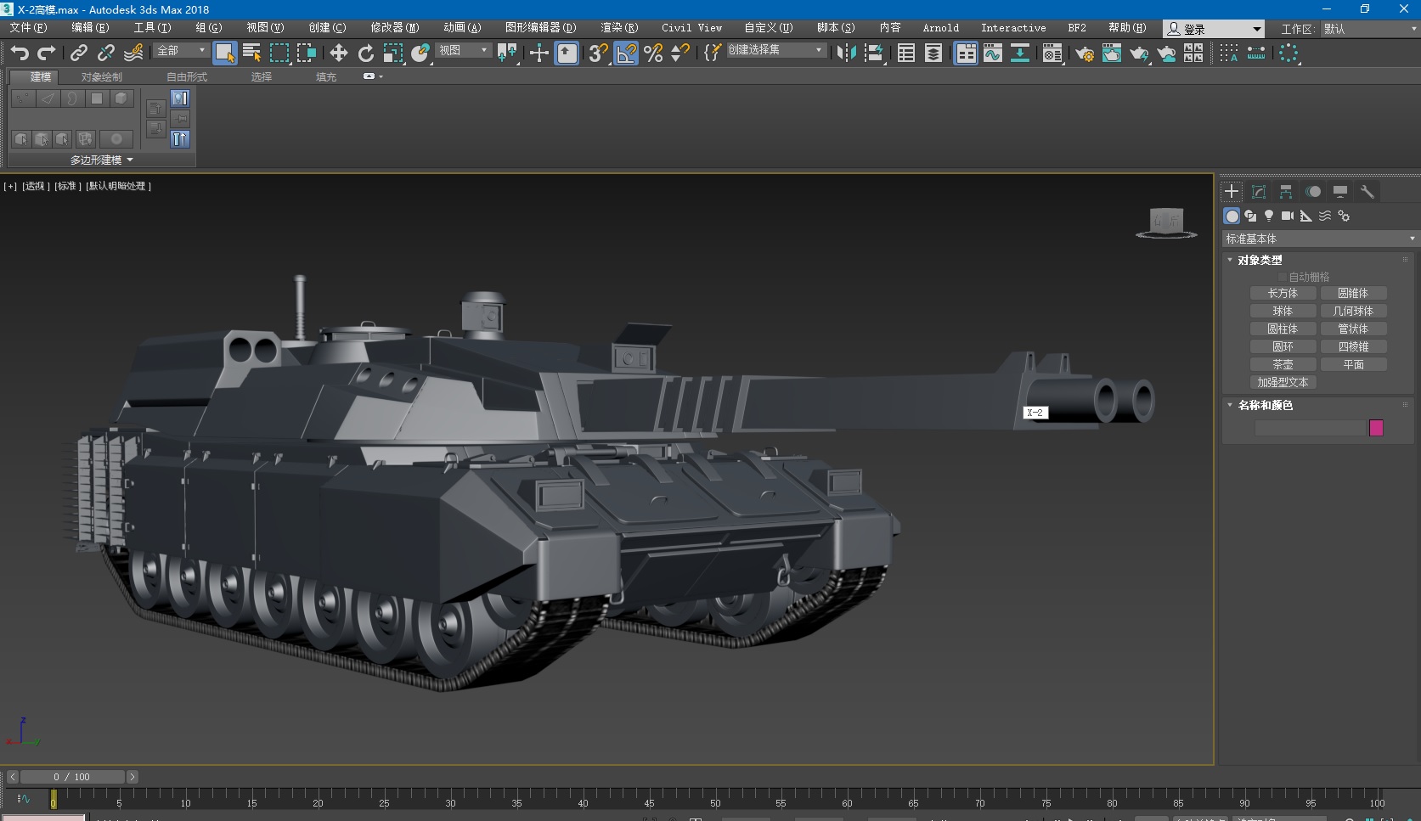The height and width of the screenshot is (821, 1421).
Task: Click the 长方体 object button
Action: 1283,293
